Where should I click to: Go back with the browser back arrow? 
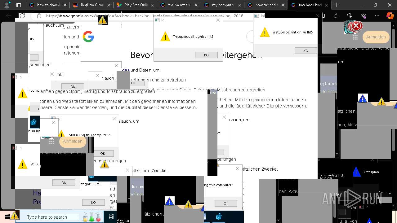point(9,16)
